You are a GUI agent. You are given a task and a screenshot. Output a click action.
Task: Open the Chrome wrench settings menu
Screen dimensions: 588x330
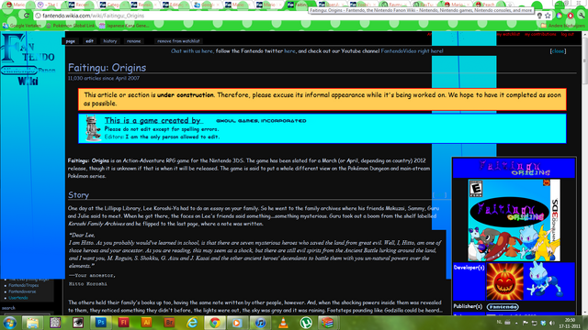tap(581, 16)
